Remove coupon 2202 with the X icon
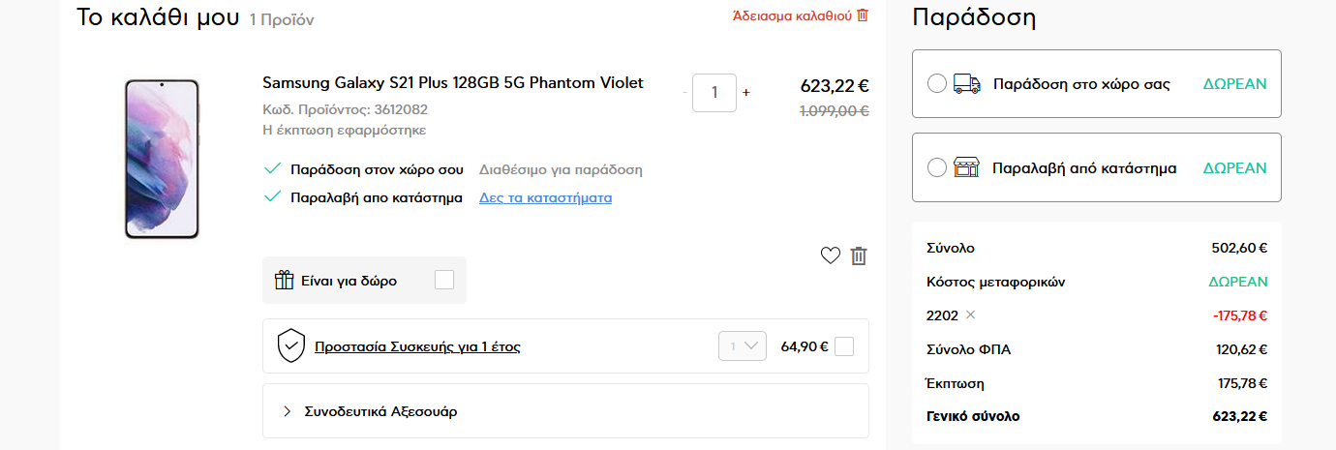This screenshot has width=1336, height=450. tap(971, 315)
